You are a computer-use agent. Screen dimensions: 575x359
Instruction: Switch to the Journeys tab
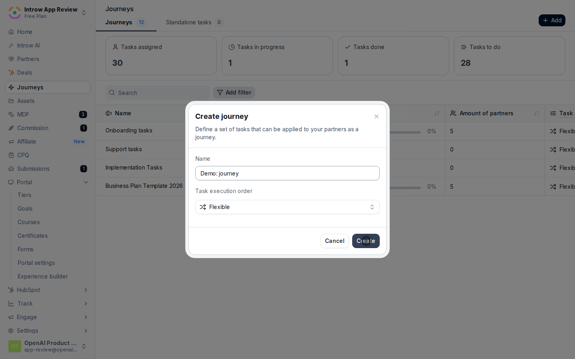tap(126, 22)
